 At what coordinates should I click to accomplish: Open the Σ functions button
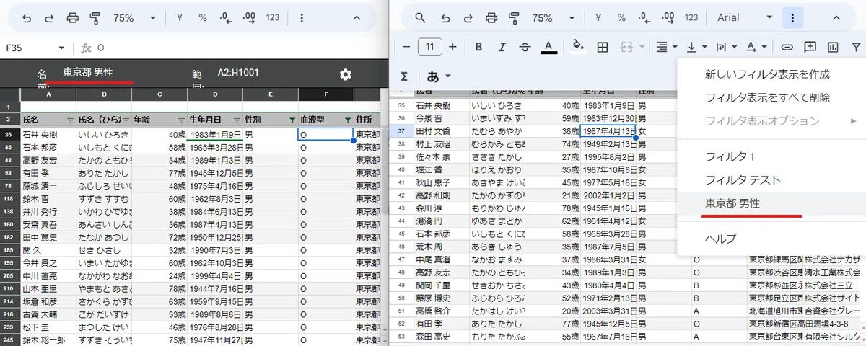click(405, 76)
